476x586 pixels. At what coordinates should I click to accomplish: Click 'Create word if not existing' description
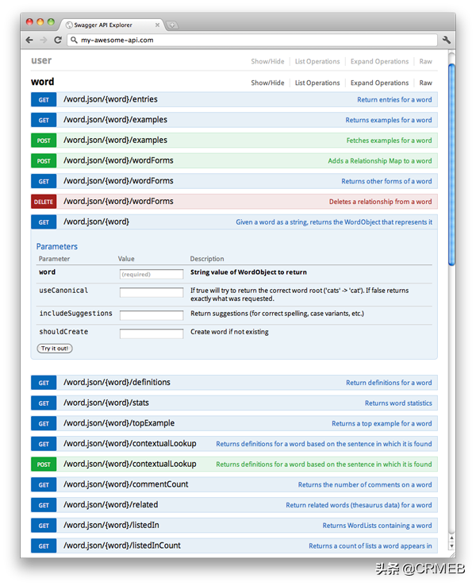click(x=229, y=332)
